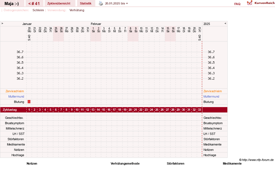Click the 'Schleim' Östrogenzeichen value
This screenshot has width=275, height=180.
38,10
